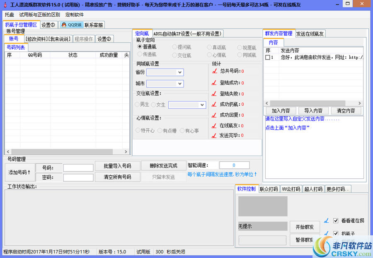Click 加入内容 button
373x258 pixels.
click(x=281, y=111)
